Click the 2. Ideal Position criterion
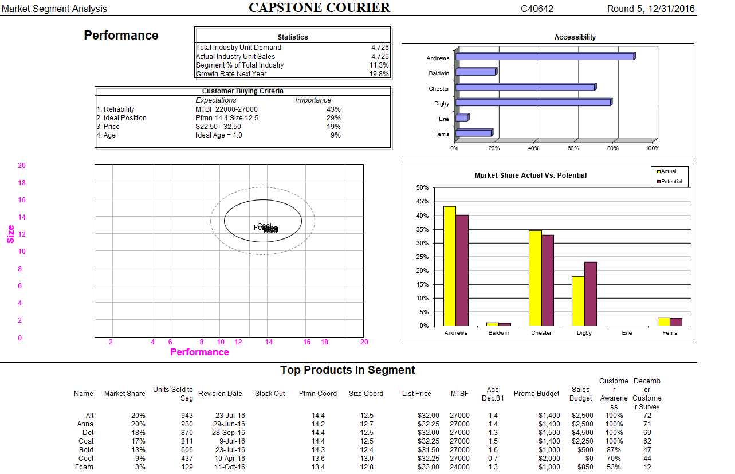Viewport: 735px width, 474px height. tap(121, 117)
